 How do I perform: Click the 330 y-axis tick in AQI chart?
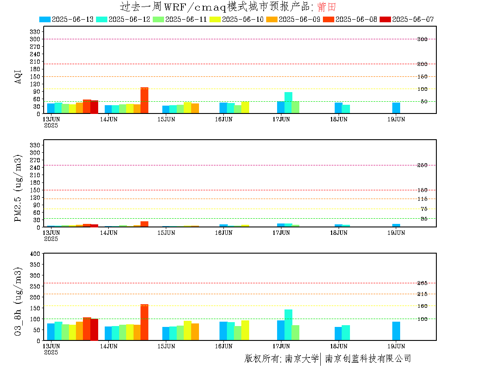point(35,31)
